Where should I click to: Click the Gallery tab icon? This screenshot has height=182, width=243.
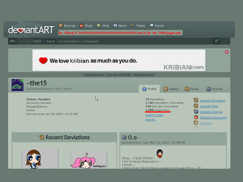tap(166, 89)
